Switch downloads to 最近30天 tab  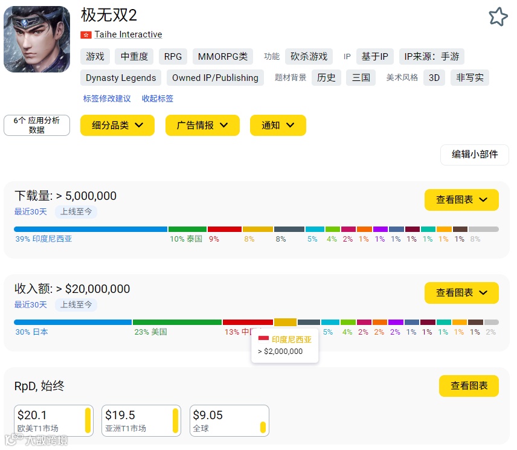(30, 211)
